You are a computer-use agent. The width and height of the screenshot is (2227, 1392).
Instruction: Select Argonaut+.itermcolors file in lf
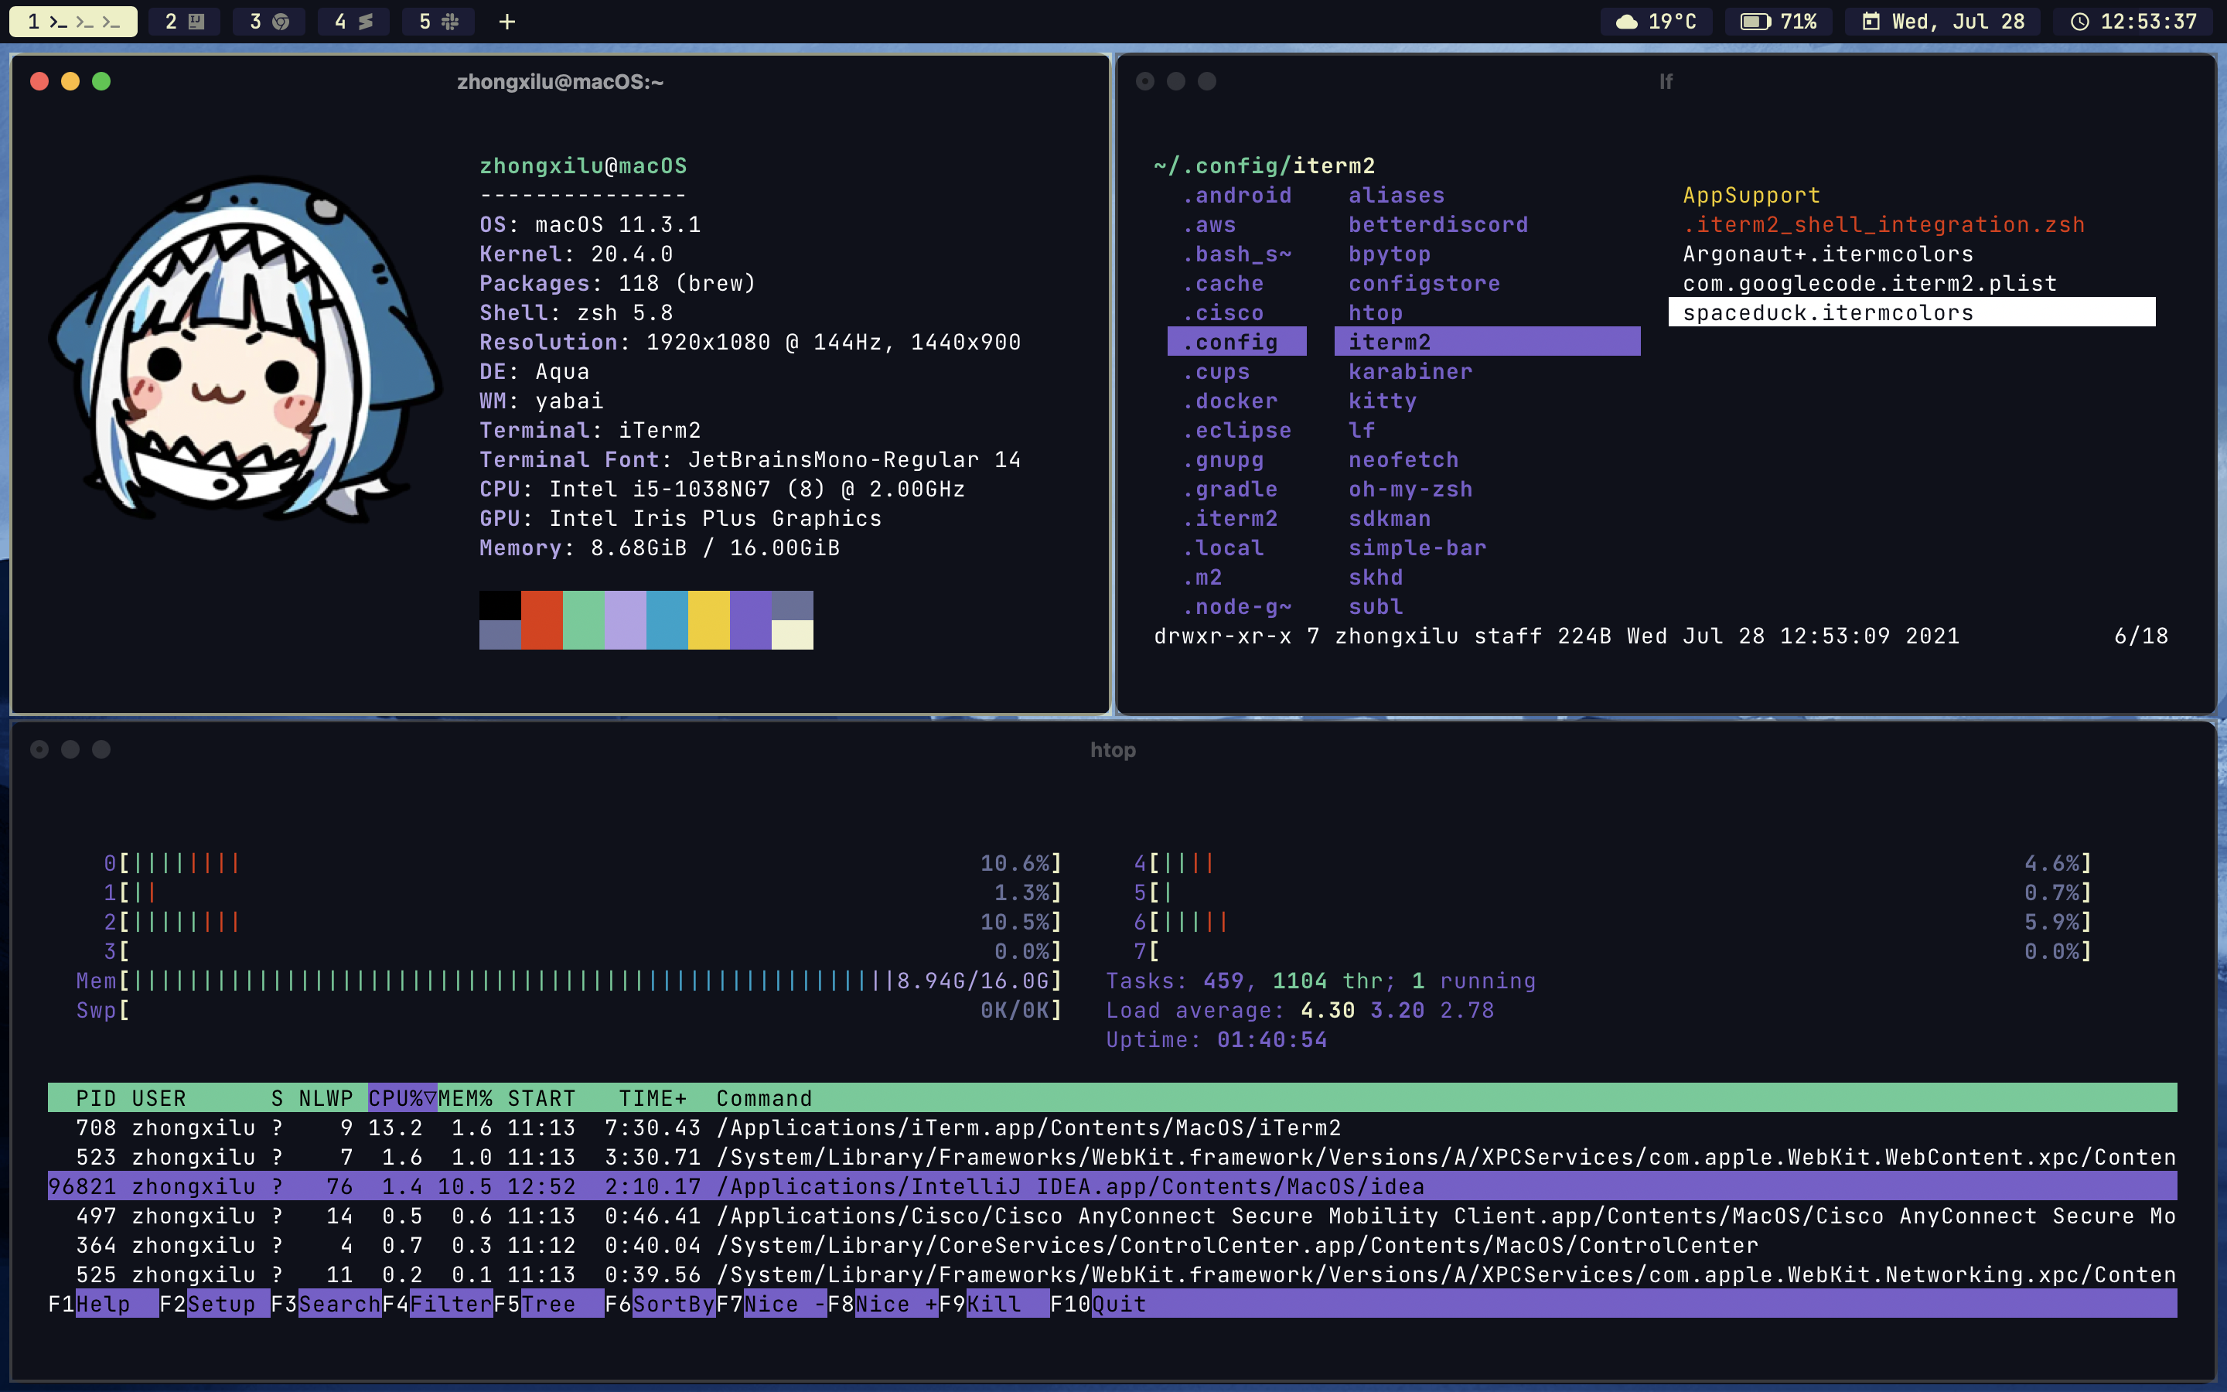pyautogui.click(x=1828, y=254)
